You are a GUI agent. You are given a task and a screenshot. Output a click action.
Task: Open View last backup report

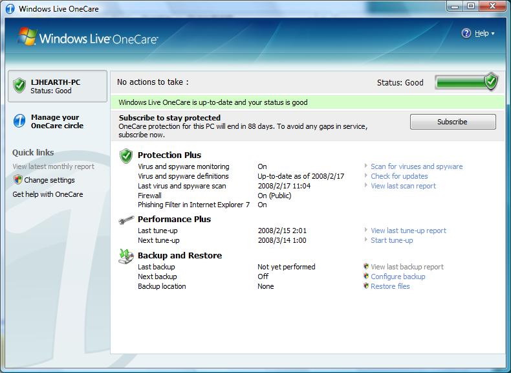click(407, 267)
